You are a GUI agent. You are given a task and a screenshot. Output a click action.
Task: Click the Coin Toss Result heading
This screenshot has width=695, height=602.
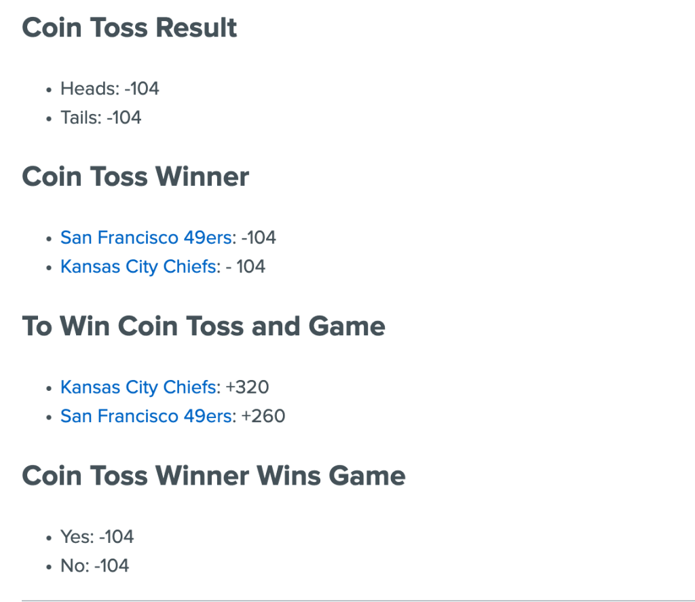(130, 27)
